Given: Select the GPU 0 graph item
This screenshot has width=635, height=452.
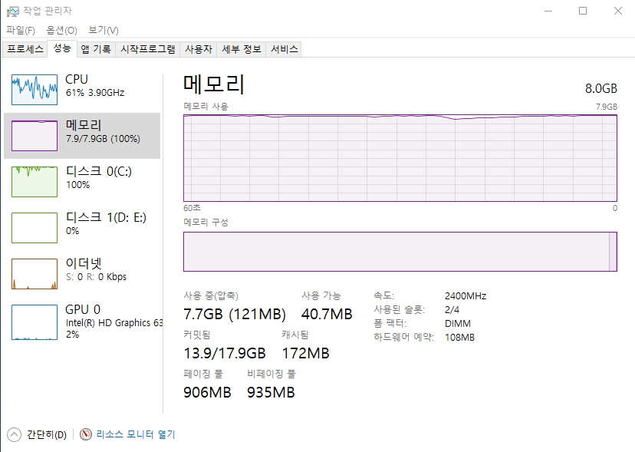Looking at the screenshot, I should 35,322.
